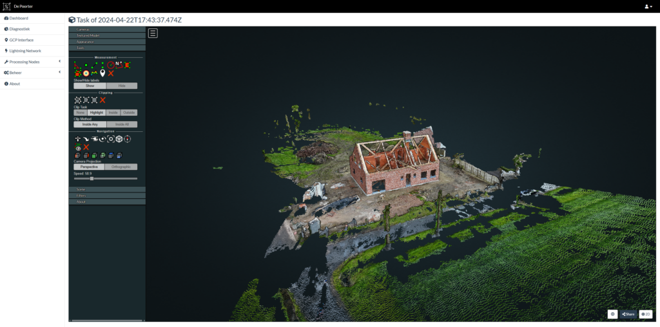
Task: Adjust the navigation Speed slider
Action: 92,178
